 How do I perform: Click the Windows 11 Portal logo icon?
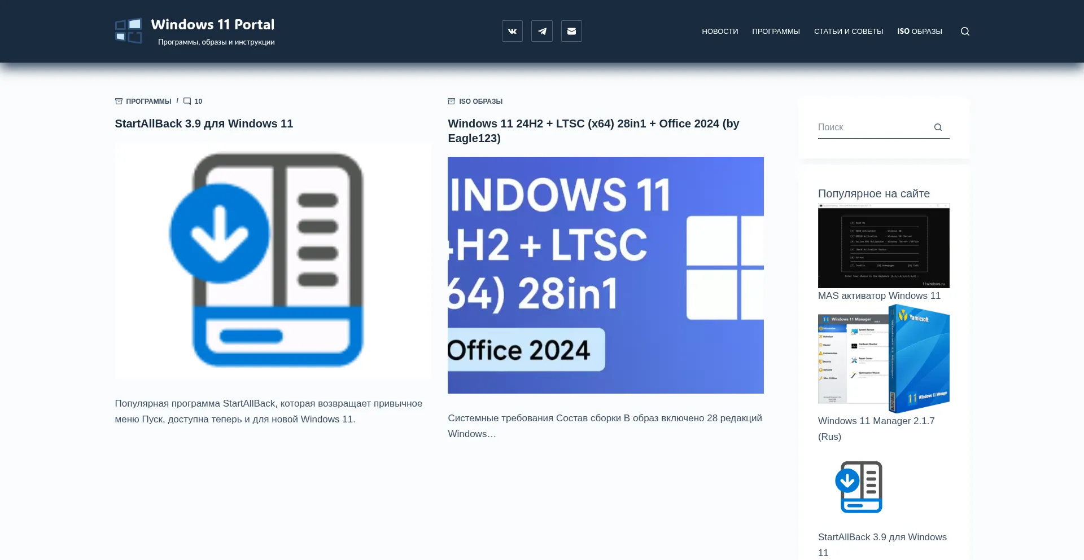(x=129, y=31)
